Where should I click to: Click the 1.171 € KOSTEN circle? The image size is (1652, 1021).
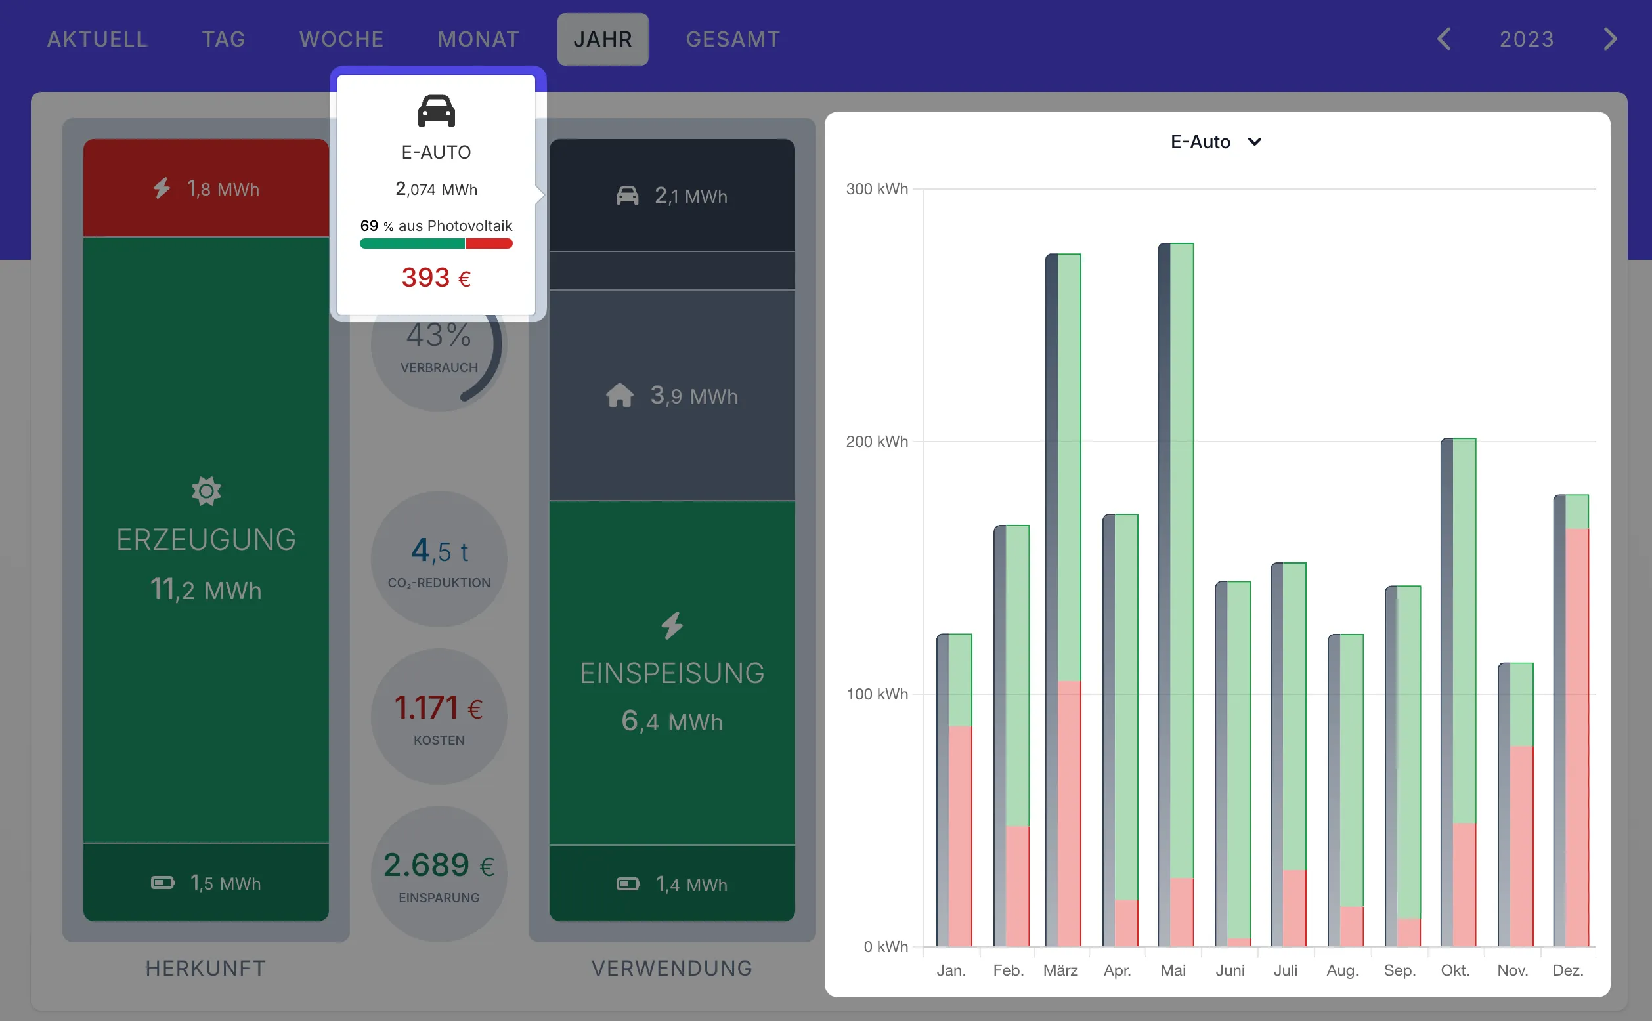pyautogui.click(x=439, y=717)
